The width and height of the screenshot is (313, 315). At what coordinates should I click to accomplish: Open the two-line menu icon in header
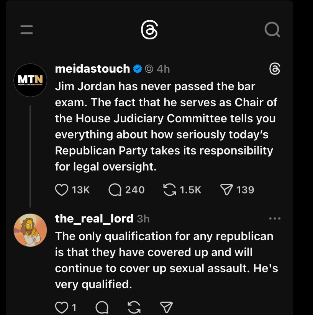pos(26,30)
